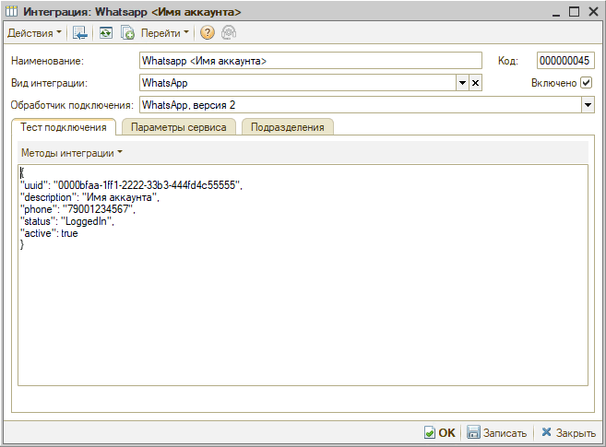Open the Перейти dropdown menu
This screenshot has height=447, width=606.
pyautogui.click(x=165, y=33)
